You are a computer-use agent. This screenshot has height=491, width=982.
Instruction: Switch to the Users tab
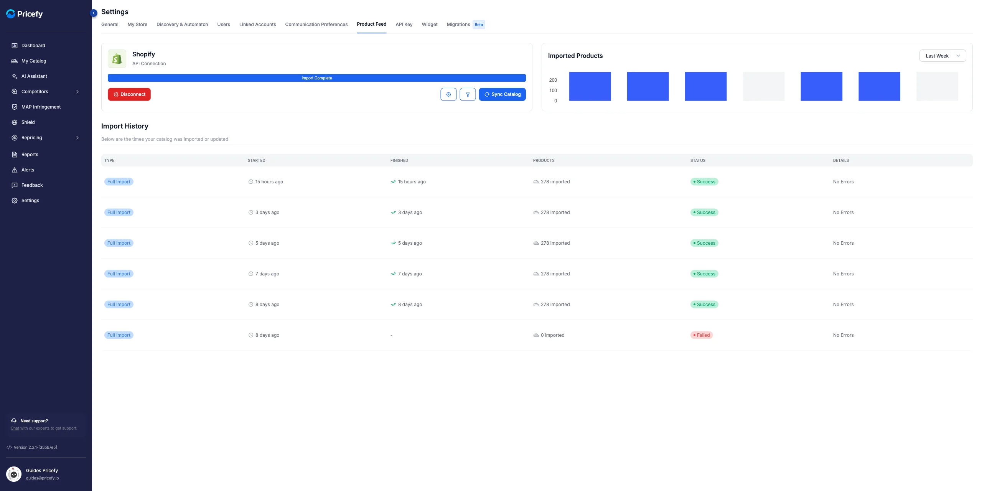point(224,25)
